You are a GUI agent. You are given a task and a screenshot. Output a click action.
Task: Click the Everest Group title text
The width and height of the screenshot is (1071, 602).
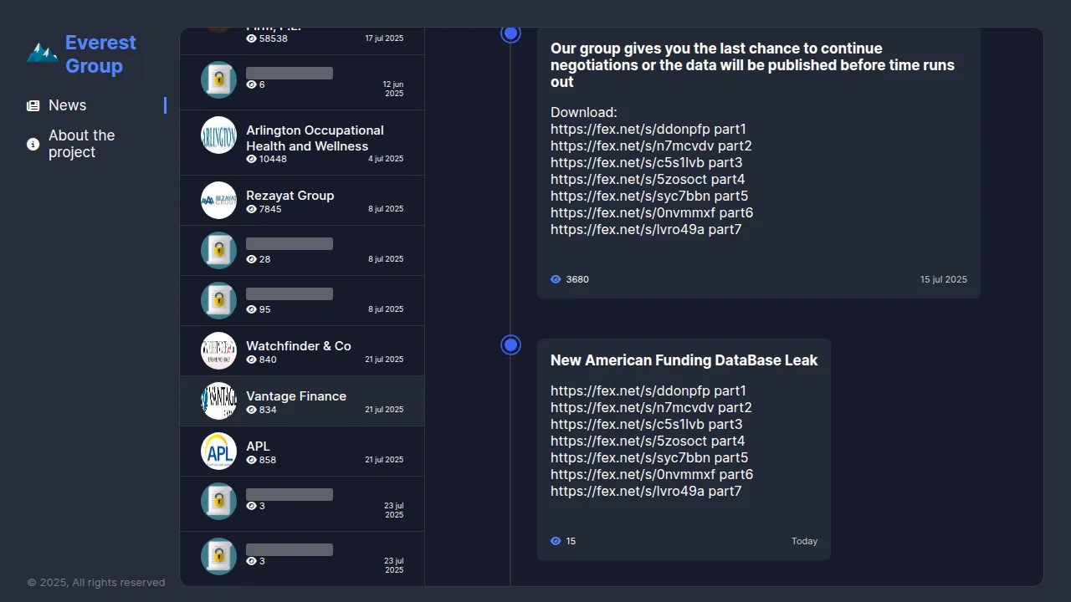tap(100, 54)
